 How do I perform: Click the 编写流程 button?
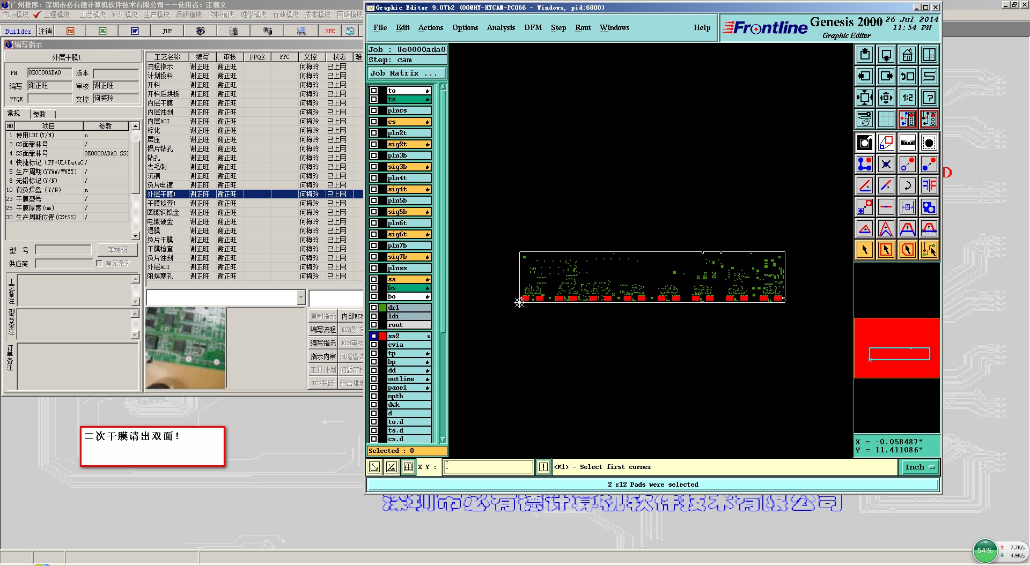pyautogui.click(x=323, y=330)
